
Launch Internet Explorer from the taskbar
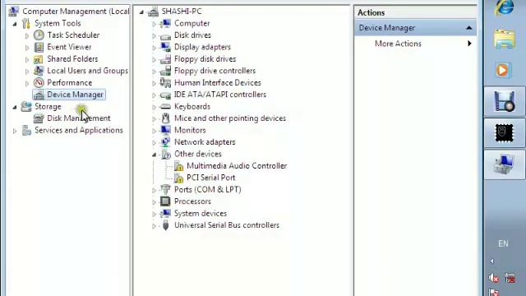point(504,7)
